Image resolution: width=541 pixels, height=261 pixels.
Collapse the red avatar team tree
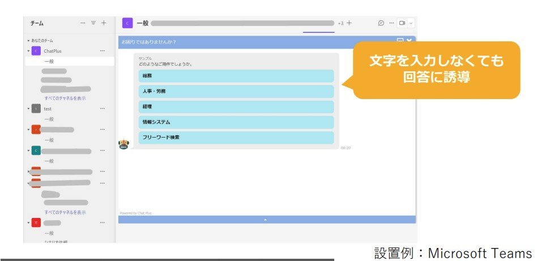point(29,223)
